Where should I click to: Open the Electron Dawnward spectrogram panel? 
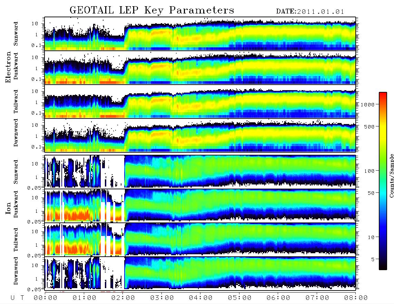[200, 135]
